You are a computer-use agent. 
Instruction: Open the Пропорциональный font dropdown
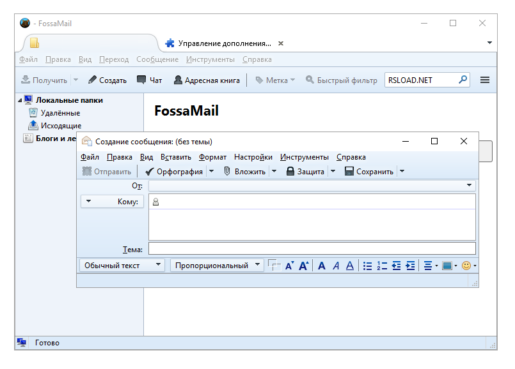coord(217,265)
